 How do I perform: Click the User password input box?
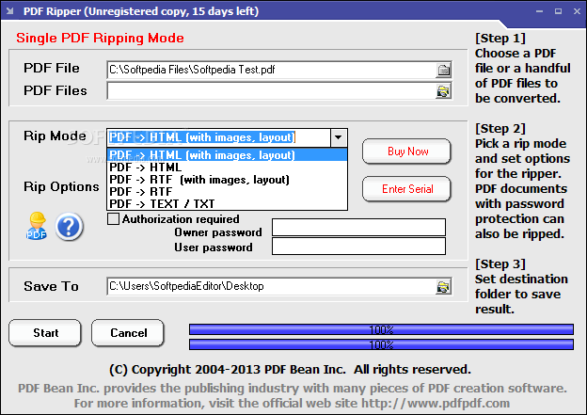358,246
